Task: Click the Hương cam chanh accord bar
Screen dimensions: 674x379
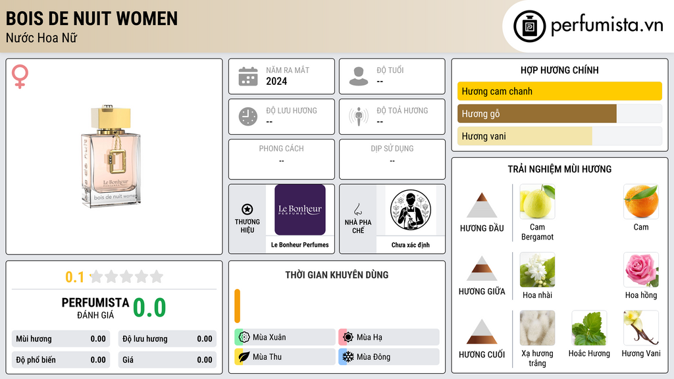Action: pyautogui.click(x=559, y=91)
